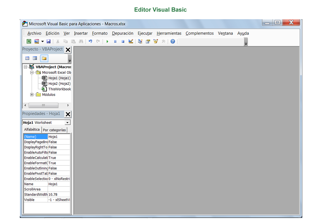Collapse the Microsoft Excel Objects folder
Viewport: 320px width, 219px height.
(x=32, y=72)
